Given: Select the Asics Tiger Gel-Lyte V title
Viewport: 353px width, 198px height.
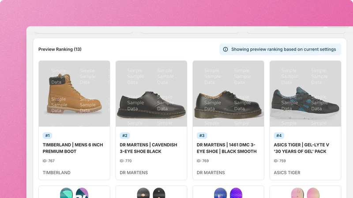Looking at the screenshot, I should pos(301,148).
